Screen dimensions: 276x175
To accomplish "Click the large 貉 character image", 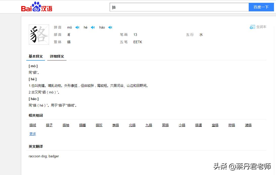I will click(39, 34).
